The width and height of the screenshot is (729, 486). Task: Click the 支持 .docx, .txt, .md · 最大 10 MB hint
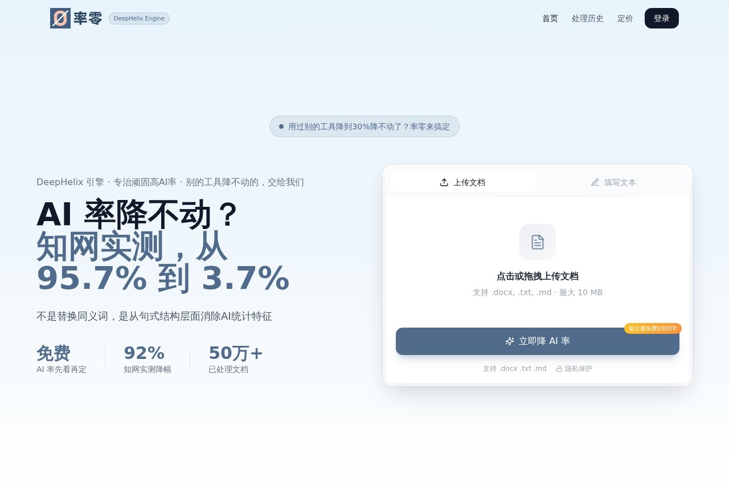[x=538, y=292]
